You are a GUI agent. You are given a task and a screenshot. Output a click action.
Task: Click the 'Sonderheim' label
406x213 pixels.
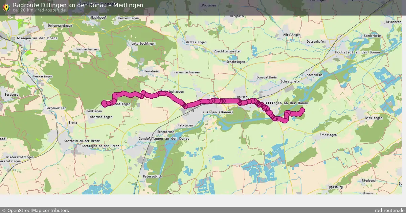pos(372,35)
